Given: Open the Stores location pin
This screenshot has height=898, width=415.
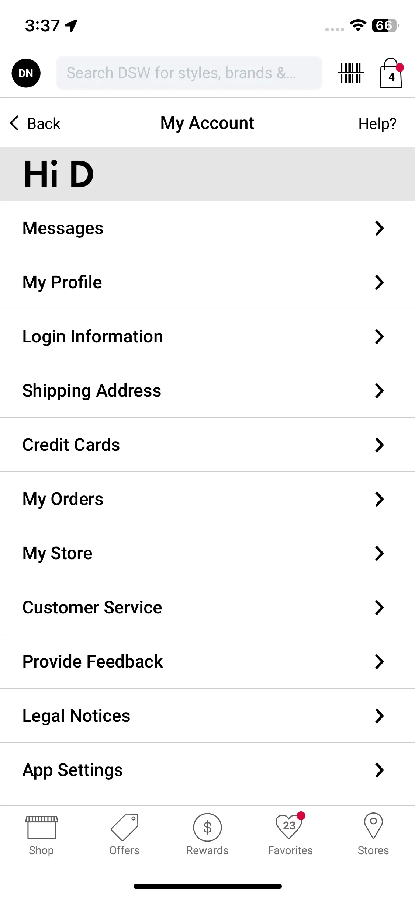Looking at the screenshot, I should click(x=373, y=826).
